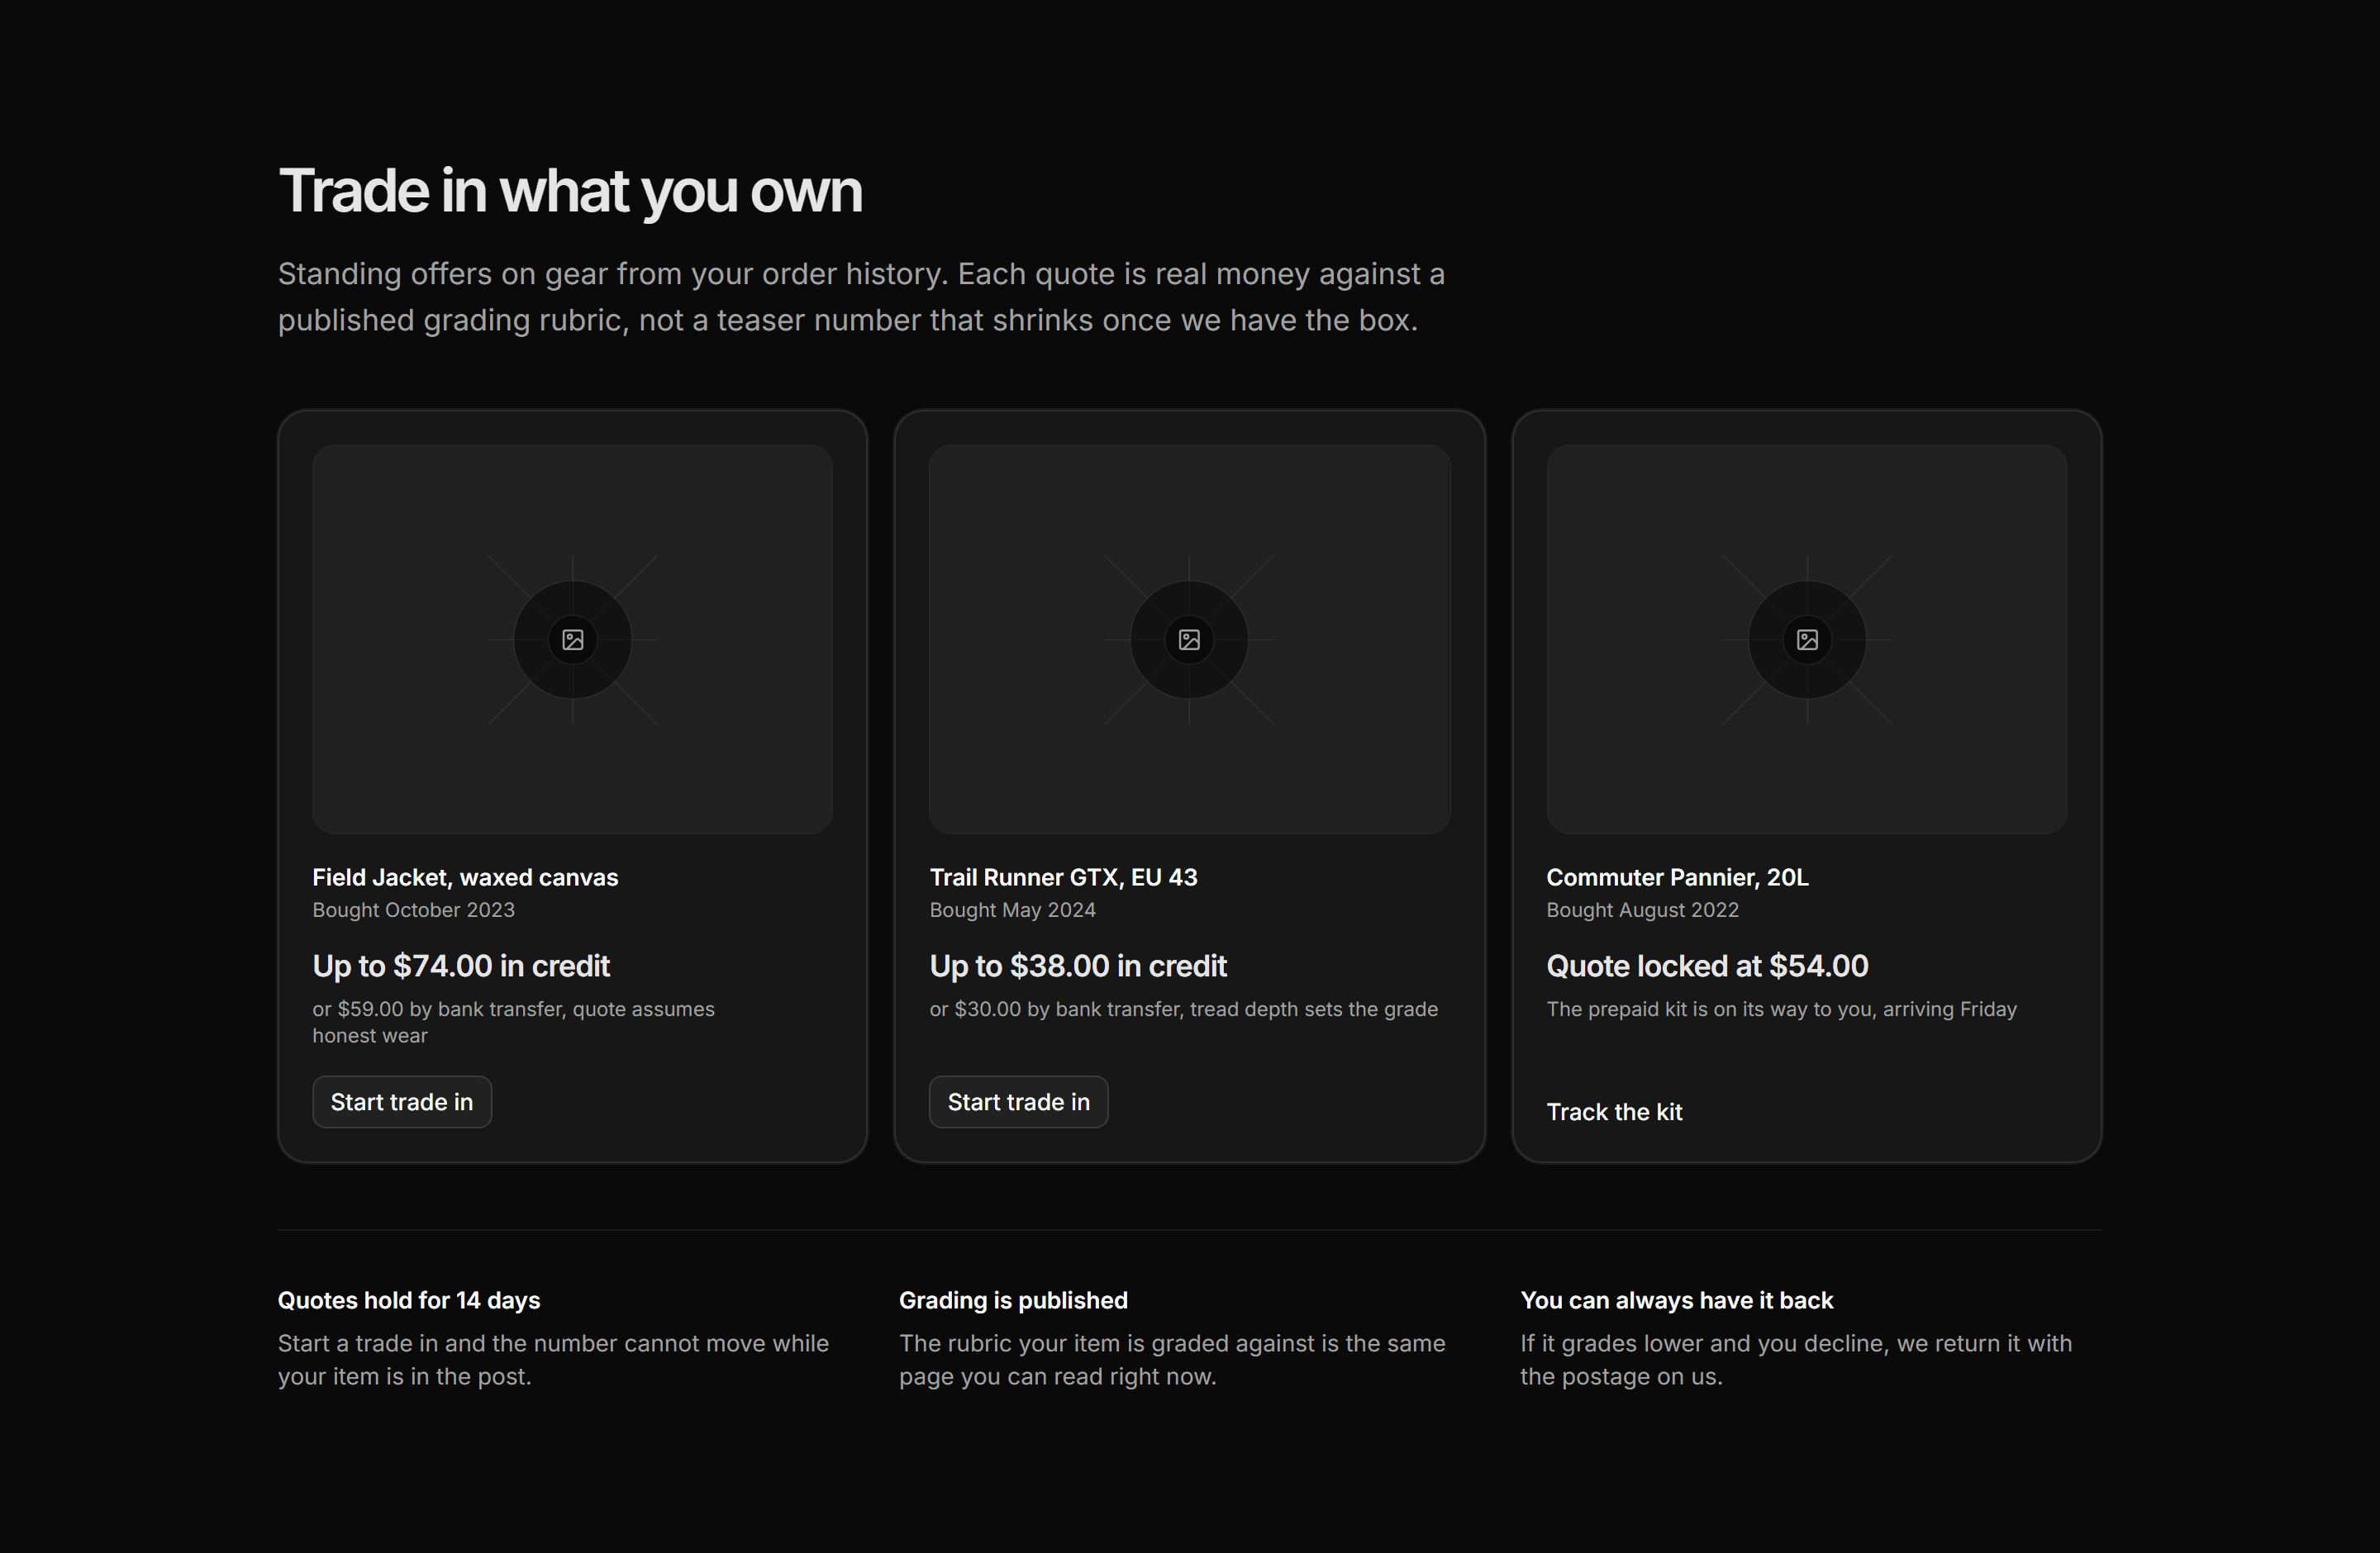Click the prepaid kit arriving Friday note
This screenshot has height=1553, width=2380.
click(x=1781, y=1009)
